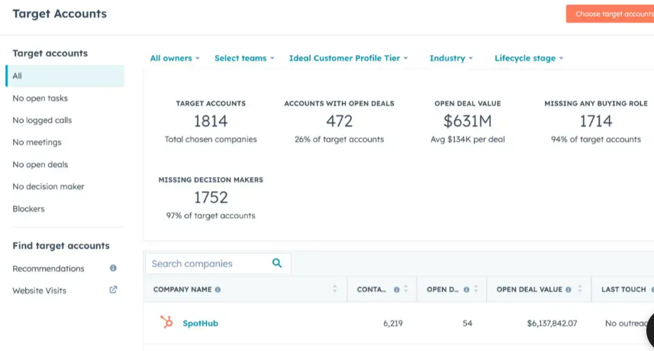Select the No open tasks filter

pos(40,98)
